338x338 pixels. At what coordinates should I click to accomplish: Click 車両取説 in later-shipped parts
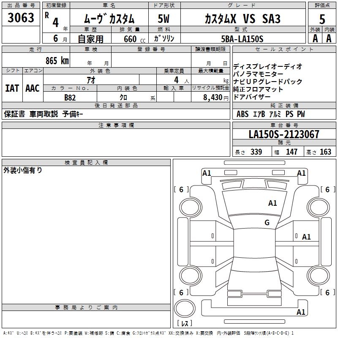[x=44, y=114]
